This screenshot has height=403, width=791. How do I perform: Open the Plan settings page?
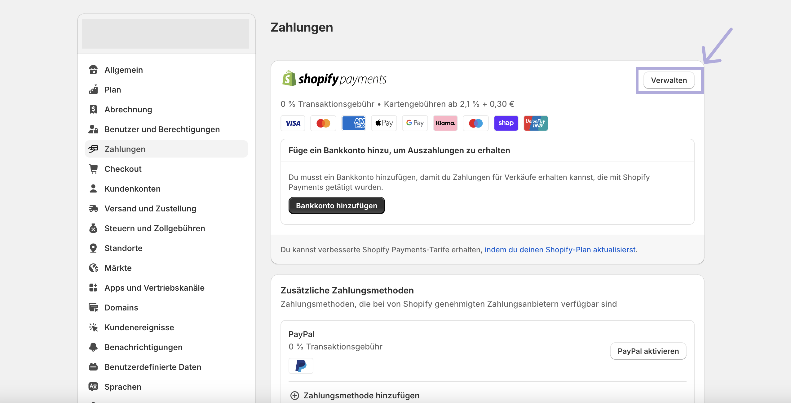point(166,90)
